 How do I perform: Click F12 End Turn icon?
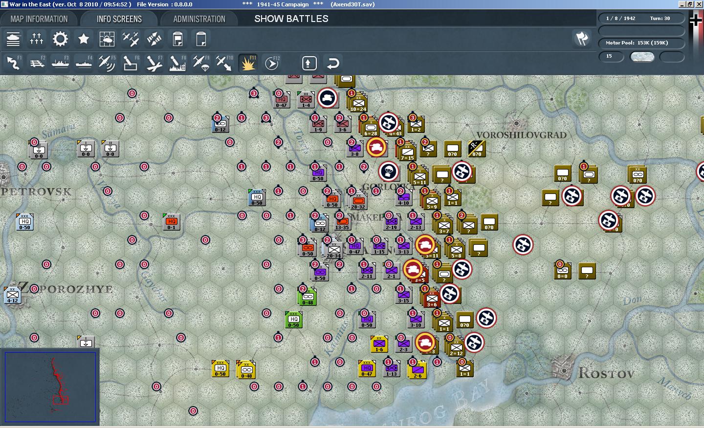(271, 63)
